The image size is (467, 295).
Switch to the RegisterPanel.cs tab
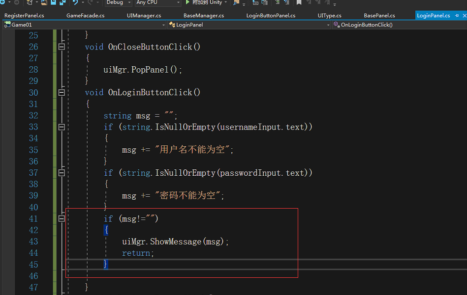point(24,15)
